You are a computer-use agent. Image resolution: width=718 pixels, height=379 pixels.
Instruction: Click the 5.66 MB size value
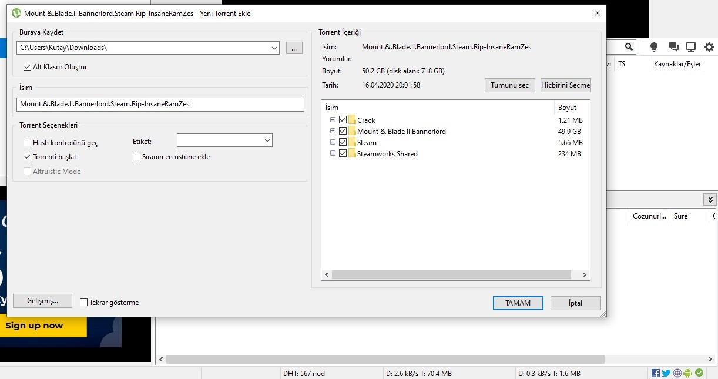(570, 143)
